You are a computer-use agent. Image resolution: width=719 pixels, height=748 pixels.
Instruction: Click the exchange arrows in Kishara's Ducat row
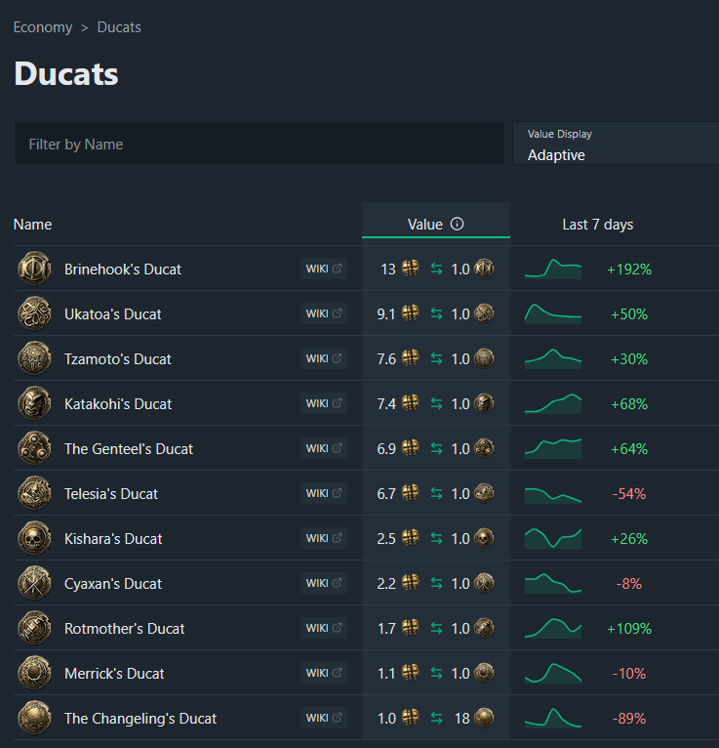(436, 538)
